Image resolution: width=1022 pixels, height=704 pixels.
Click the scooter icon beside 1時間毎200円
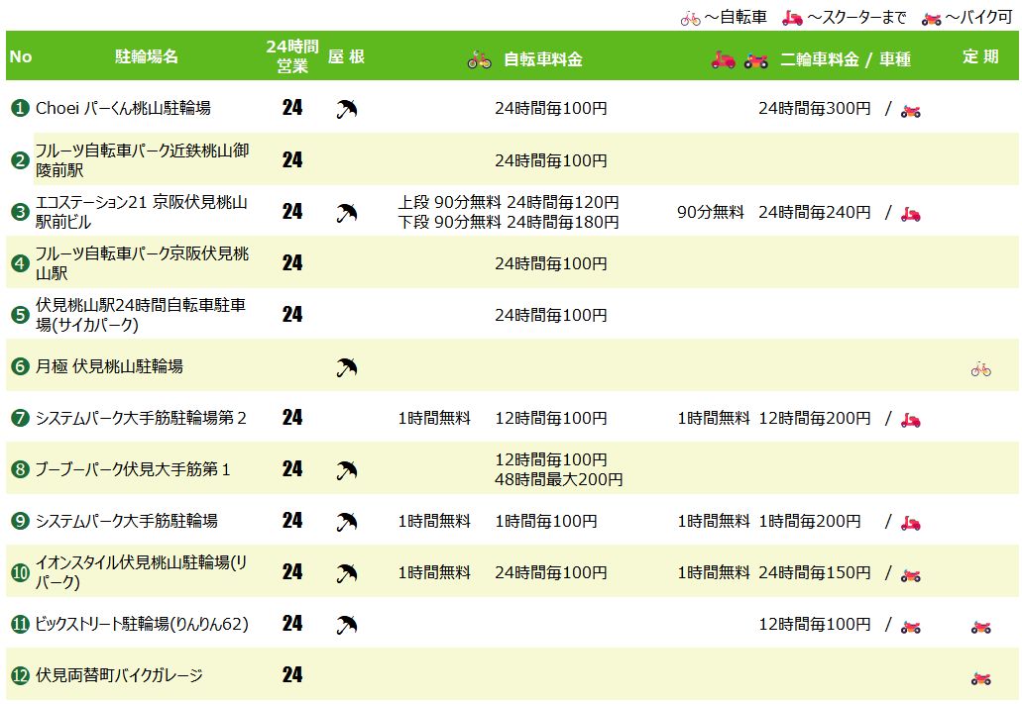[x=910, y=522]
